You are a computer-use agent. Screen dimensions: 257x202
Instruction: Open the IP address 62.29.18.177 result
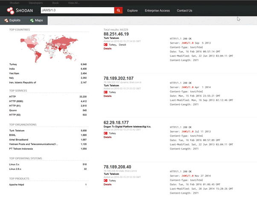click(x=119, y=122)
